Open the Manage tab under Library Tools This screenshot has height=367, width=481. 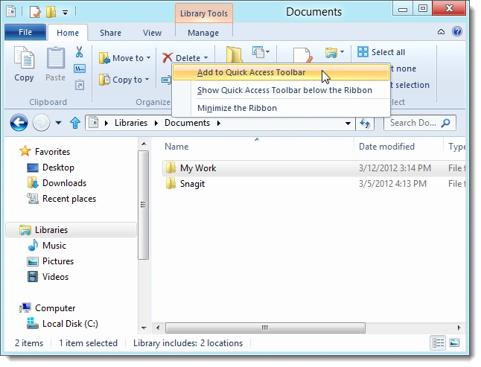coord(203,33)
